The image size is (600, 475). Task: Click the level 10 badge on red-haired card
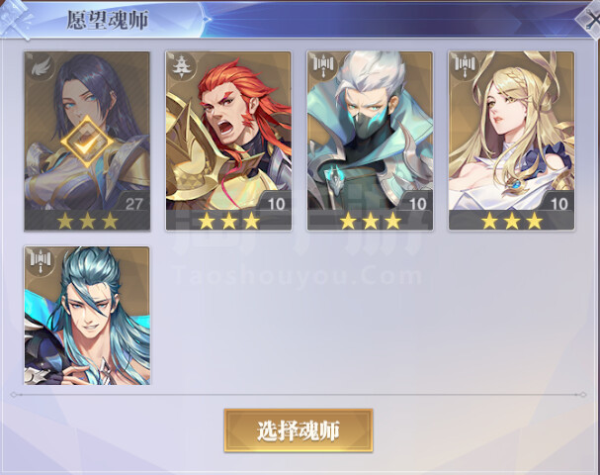tap(276, 203)
